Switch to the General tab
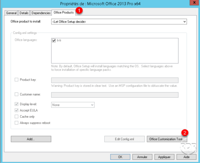200x163 pixels. click(11, 13)
